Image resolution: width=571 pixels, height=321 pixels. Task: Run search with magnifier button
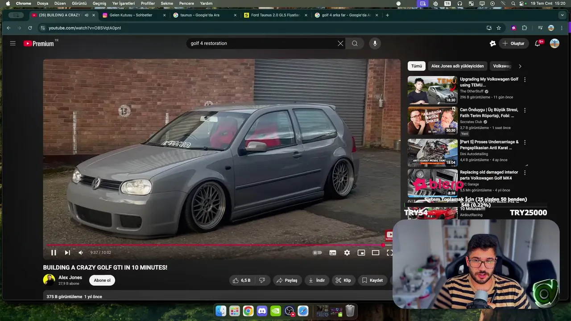[x=355, y=43]
